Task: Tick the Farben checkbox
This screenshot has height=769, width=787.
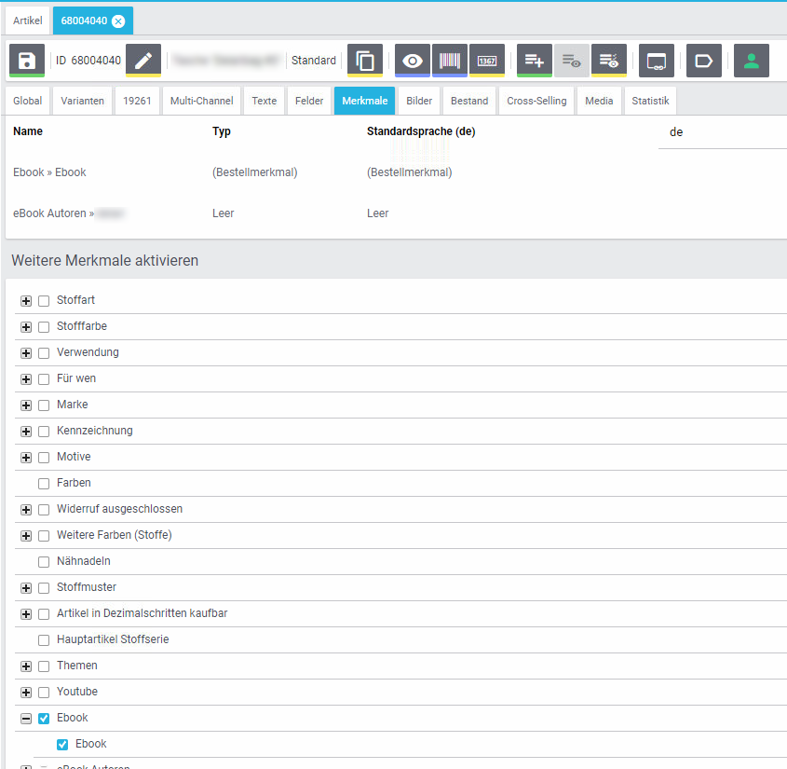Action: (x=44, y=484)
